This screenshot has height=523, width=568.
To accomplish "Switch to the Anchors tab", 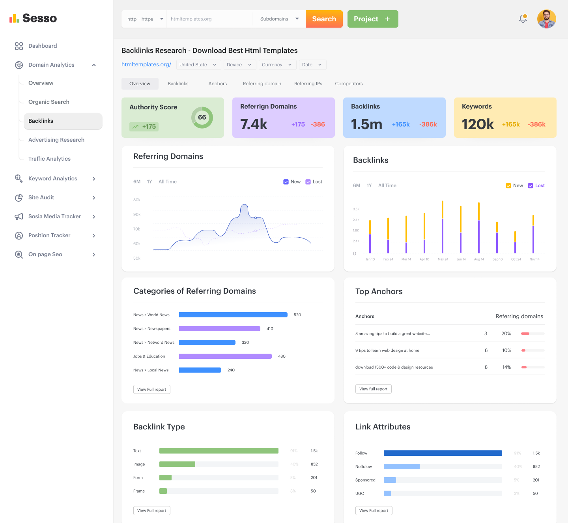I will pyautogui.click(x=217, y=84).
